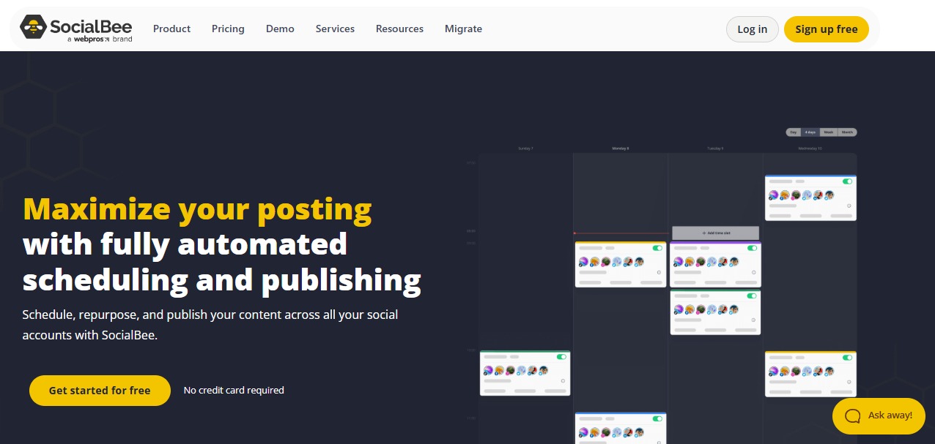Click Pricing in the navigation bar
The height and width of the screenshot is (444, 935).
[x=228, y=29]
